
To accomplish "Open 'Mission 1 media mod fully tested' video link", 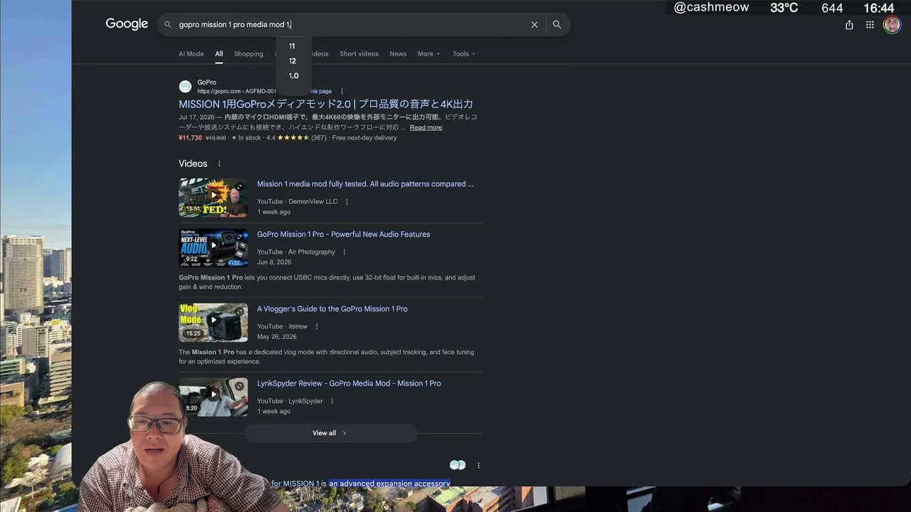I will coord(365,184).
